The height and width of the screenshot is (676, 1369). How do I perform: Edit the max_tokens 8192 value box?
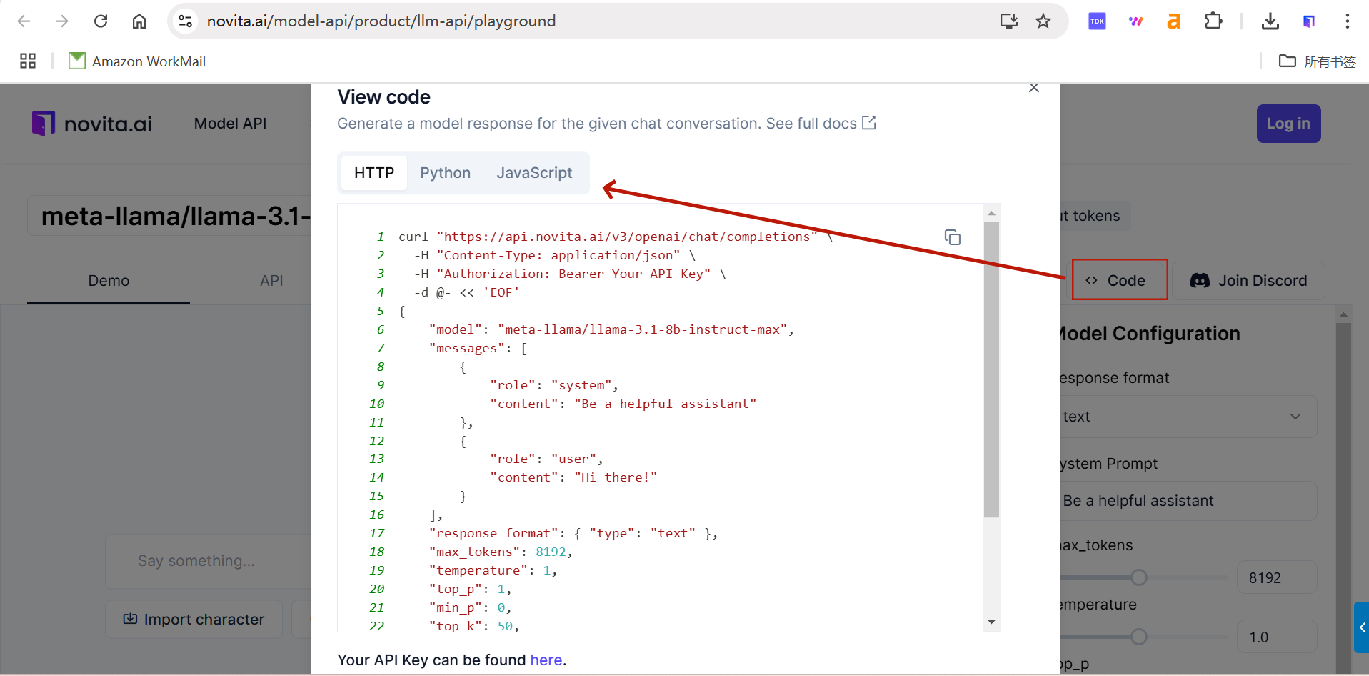coord(1277,577)
